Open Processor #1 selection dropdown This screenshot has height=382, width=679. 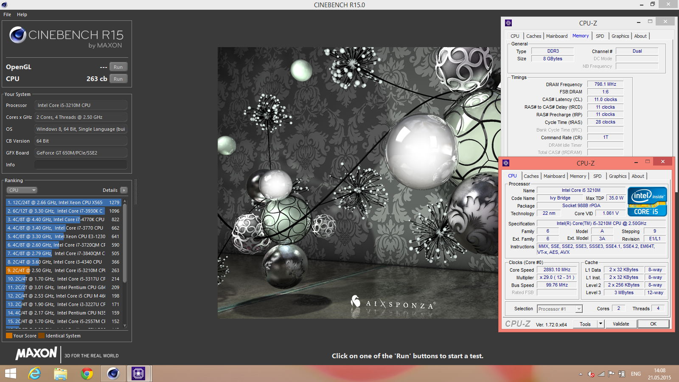click(x=560, y=309)
